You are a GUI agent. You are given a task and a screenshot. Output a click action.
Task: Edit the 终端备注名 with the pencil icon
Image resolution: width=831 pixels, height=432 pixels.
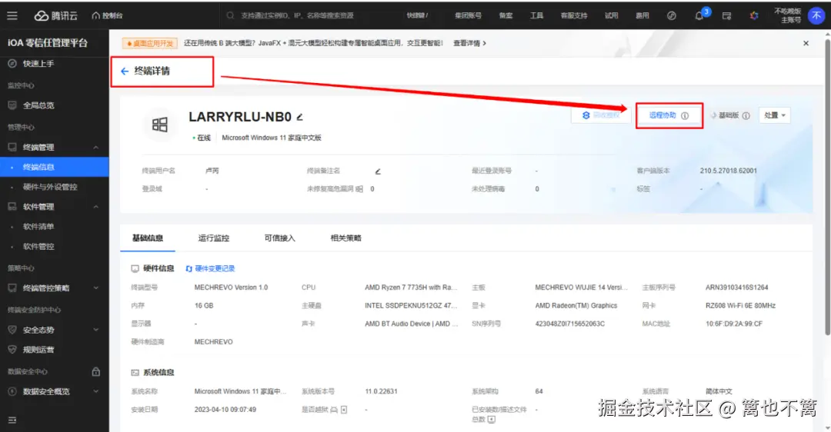(378, 171)
